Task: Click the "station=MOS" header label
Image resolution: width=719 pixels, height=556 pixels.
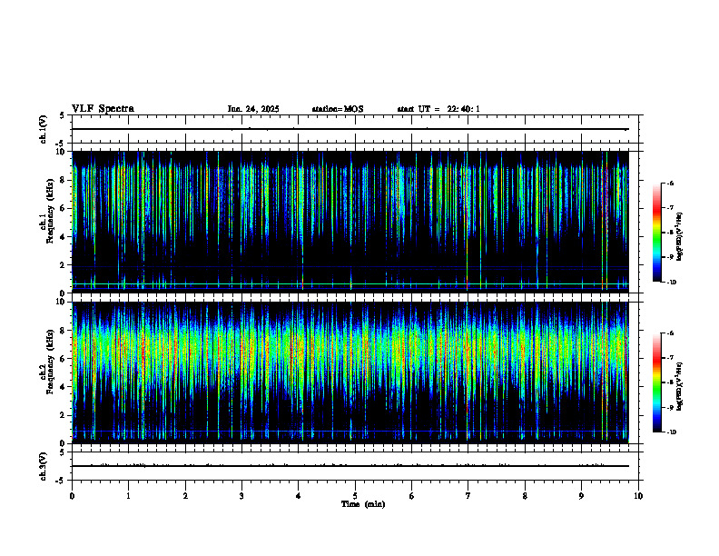Action: coord(338,109)
